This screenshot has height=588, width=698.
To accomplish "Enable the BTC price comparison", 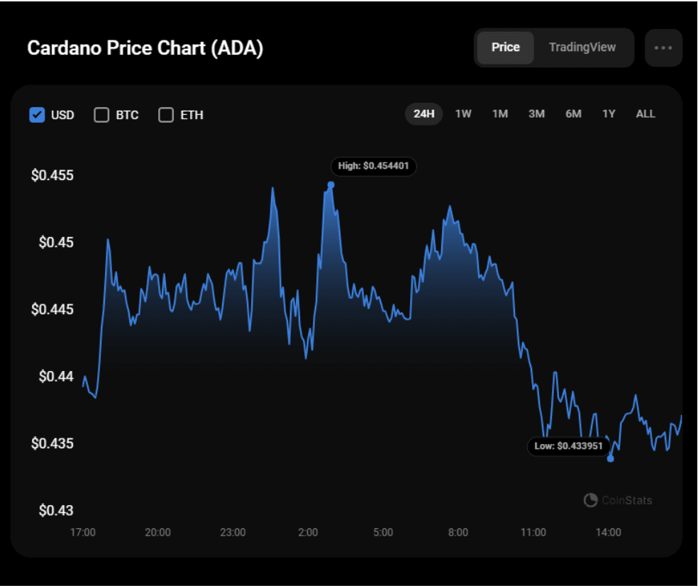I will (101, 114).
